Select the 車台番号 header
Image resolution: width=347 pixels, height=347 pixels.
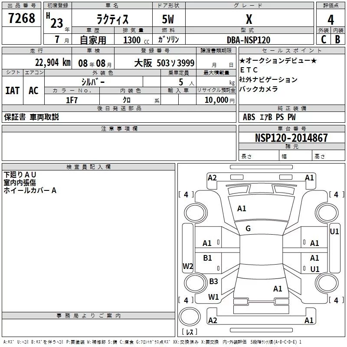coord(292,128)
